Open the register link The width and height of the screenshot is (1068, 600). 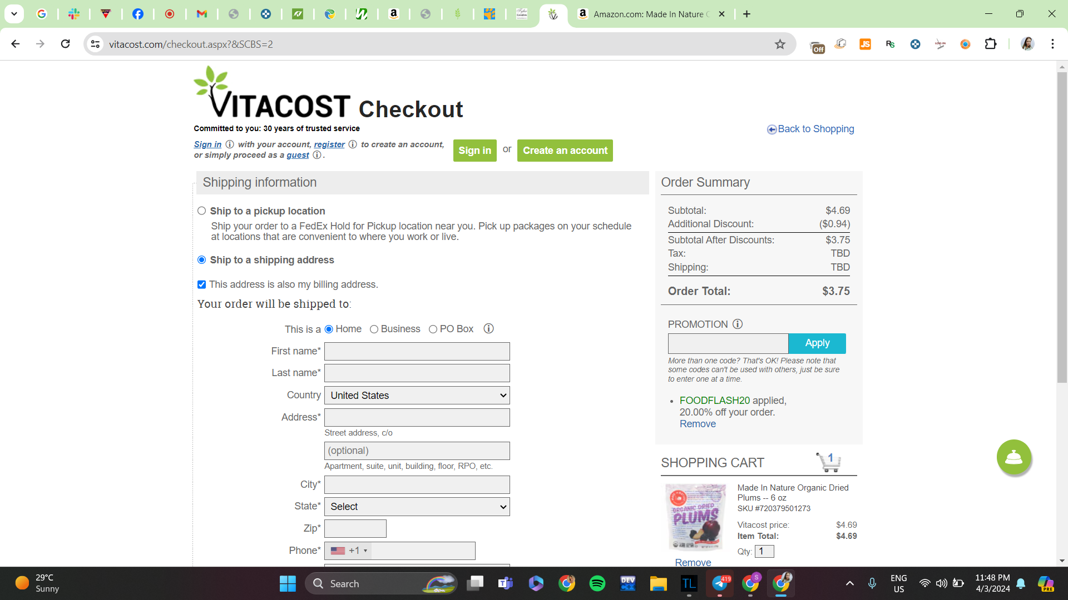(329, 144)
